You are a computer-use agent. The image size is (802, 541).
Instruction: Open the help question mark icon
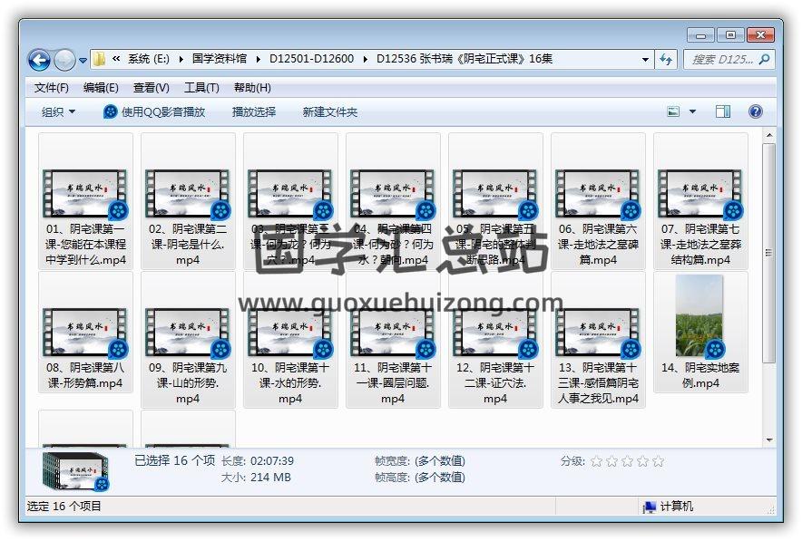(755, 111)
